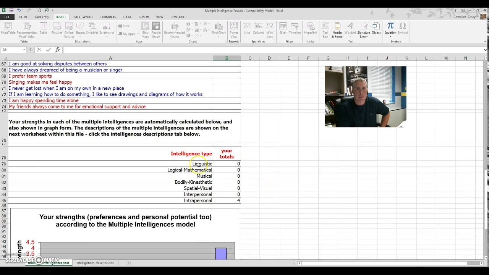
Task: Add a new worksheet
Action: coord(129,263)
